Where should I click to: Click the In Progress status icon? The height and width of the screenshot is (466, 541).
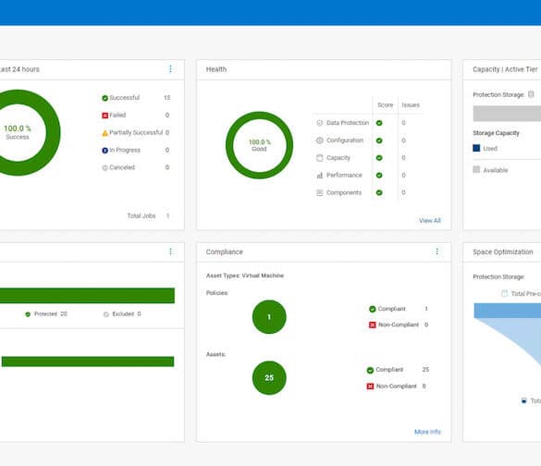pyautogui.click(x=105, y=151)
